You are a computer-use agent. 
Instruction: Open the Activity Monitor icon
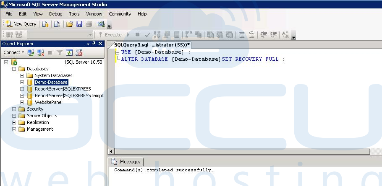(x=101, y=24)
